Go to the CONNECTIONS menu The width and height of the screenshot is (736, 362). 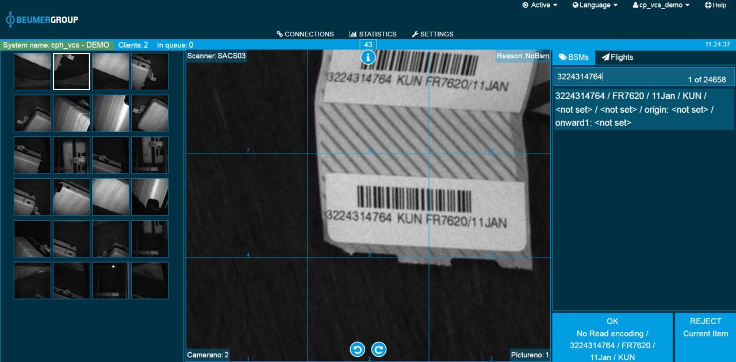(x=305, y=34)
